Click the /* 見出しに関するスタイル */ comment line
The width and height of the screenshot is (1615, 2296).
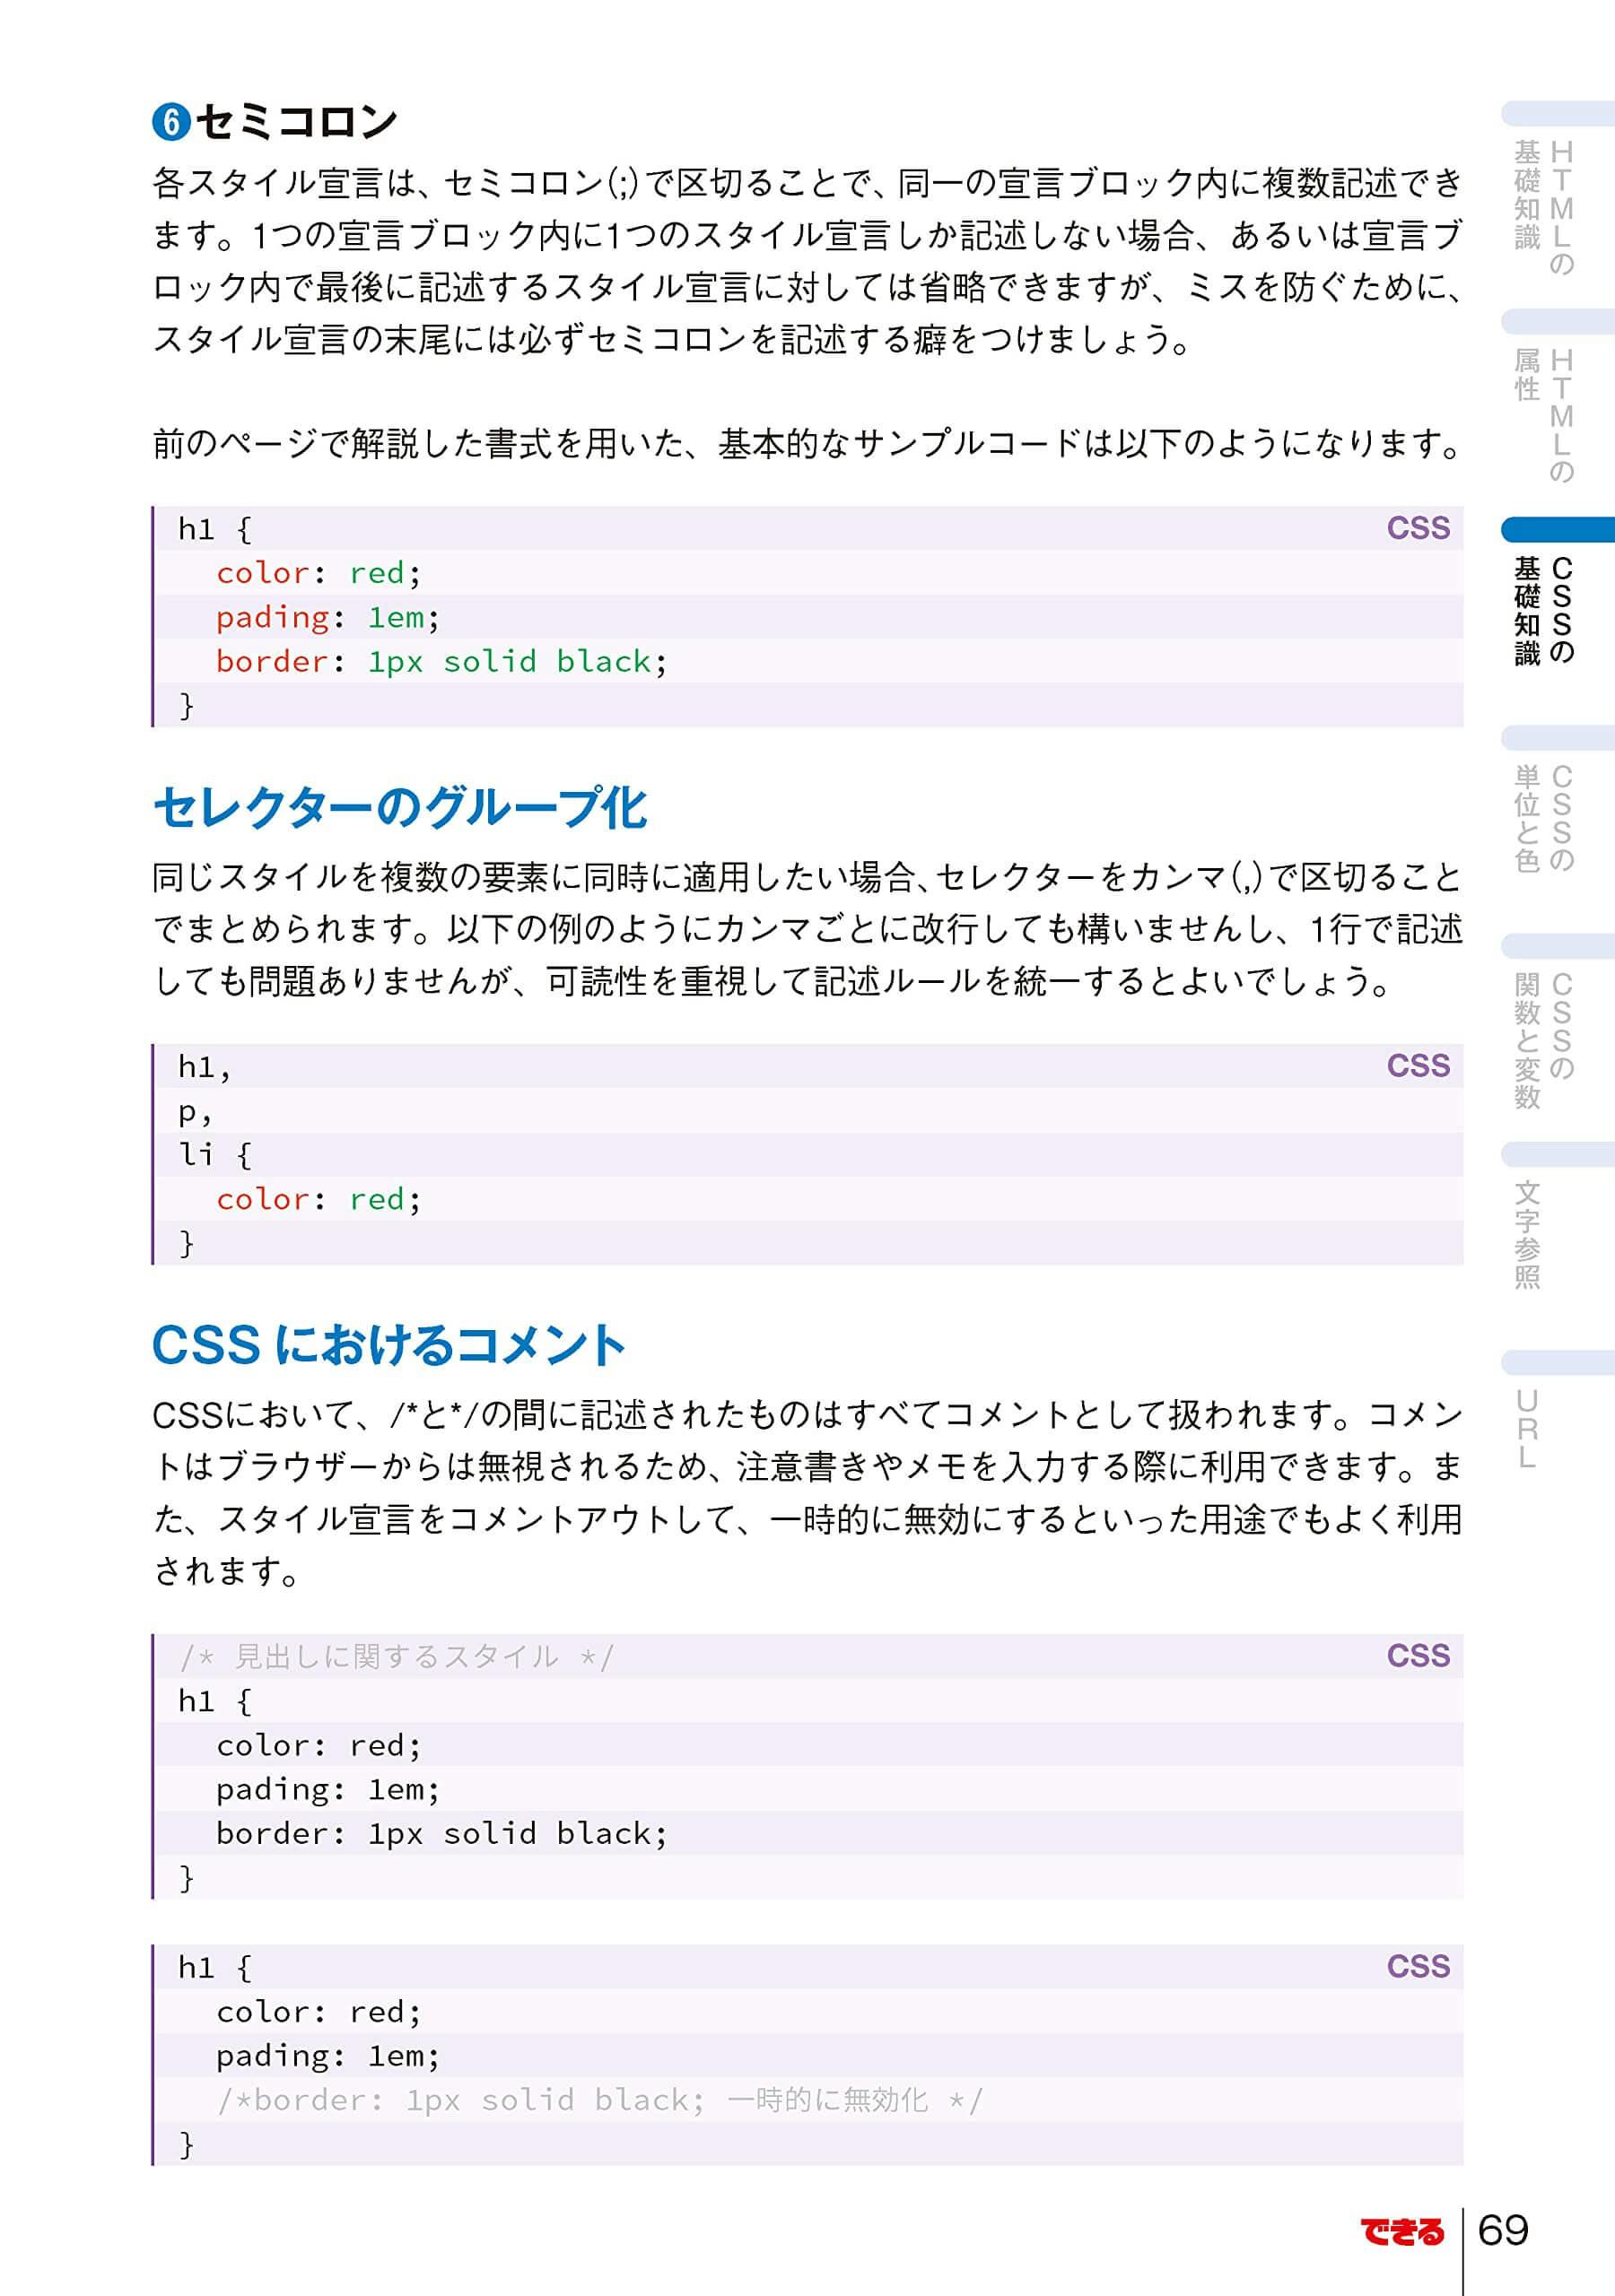click(x=397, y=1657)
